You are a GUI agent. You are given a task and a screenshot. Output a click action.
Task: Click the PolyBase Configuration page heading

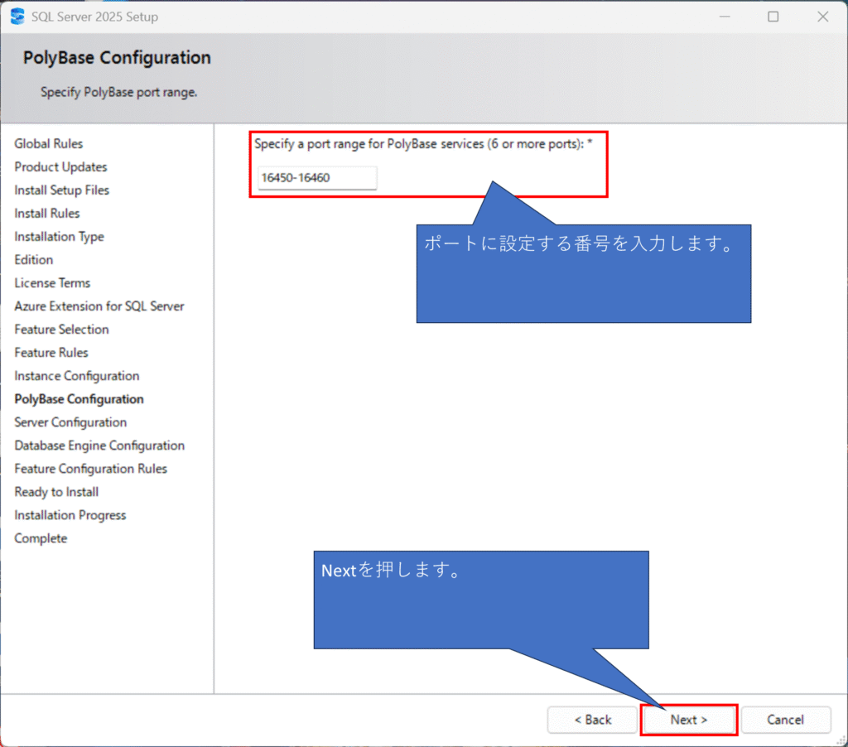pos(117,58)
